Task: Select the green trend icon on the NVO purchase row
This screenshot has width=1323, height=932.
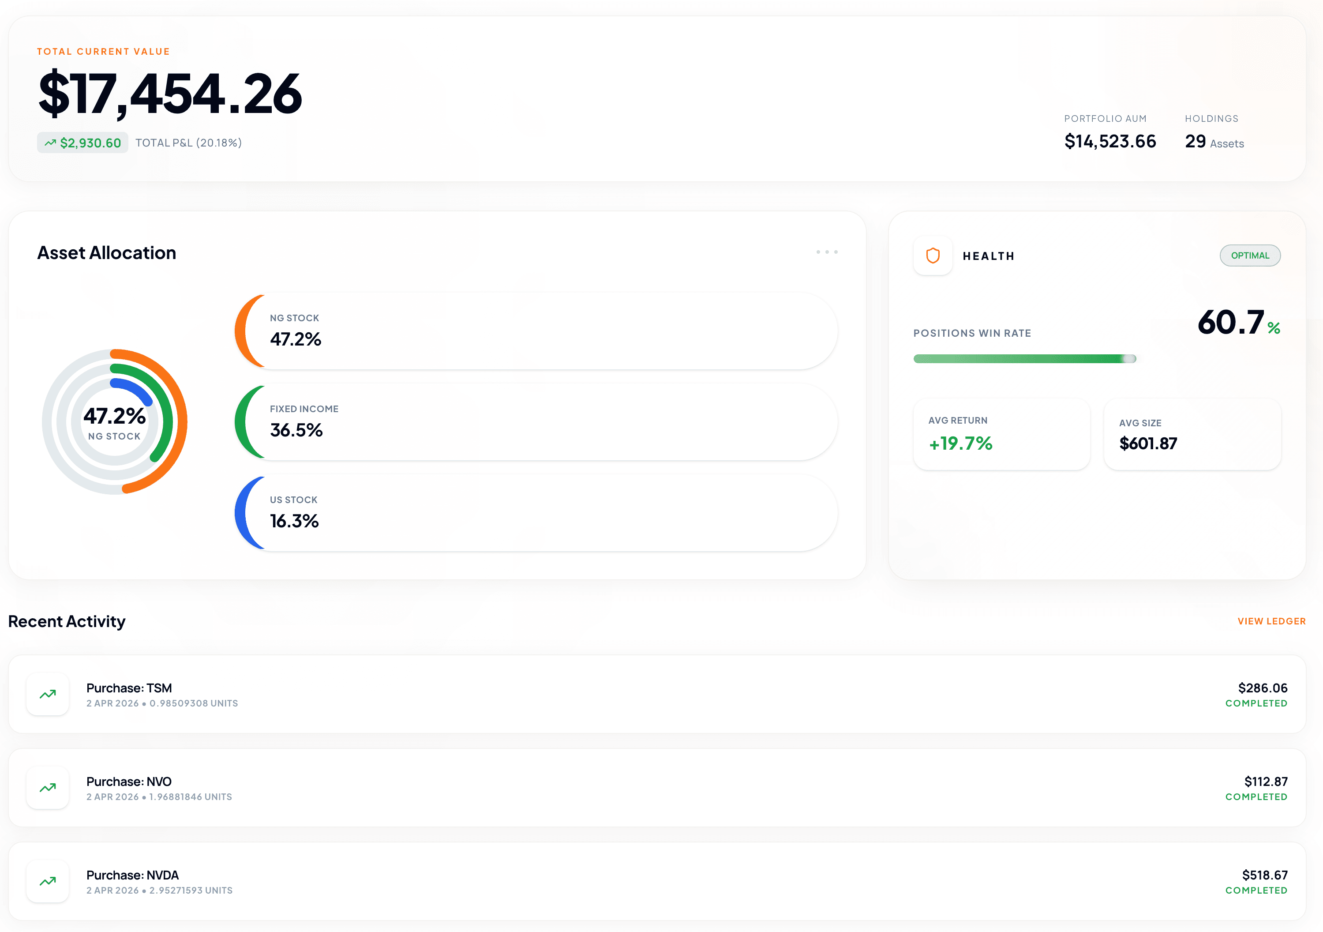Action: click(48, 788)
